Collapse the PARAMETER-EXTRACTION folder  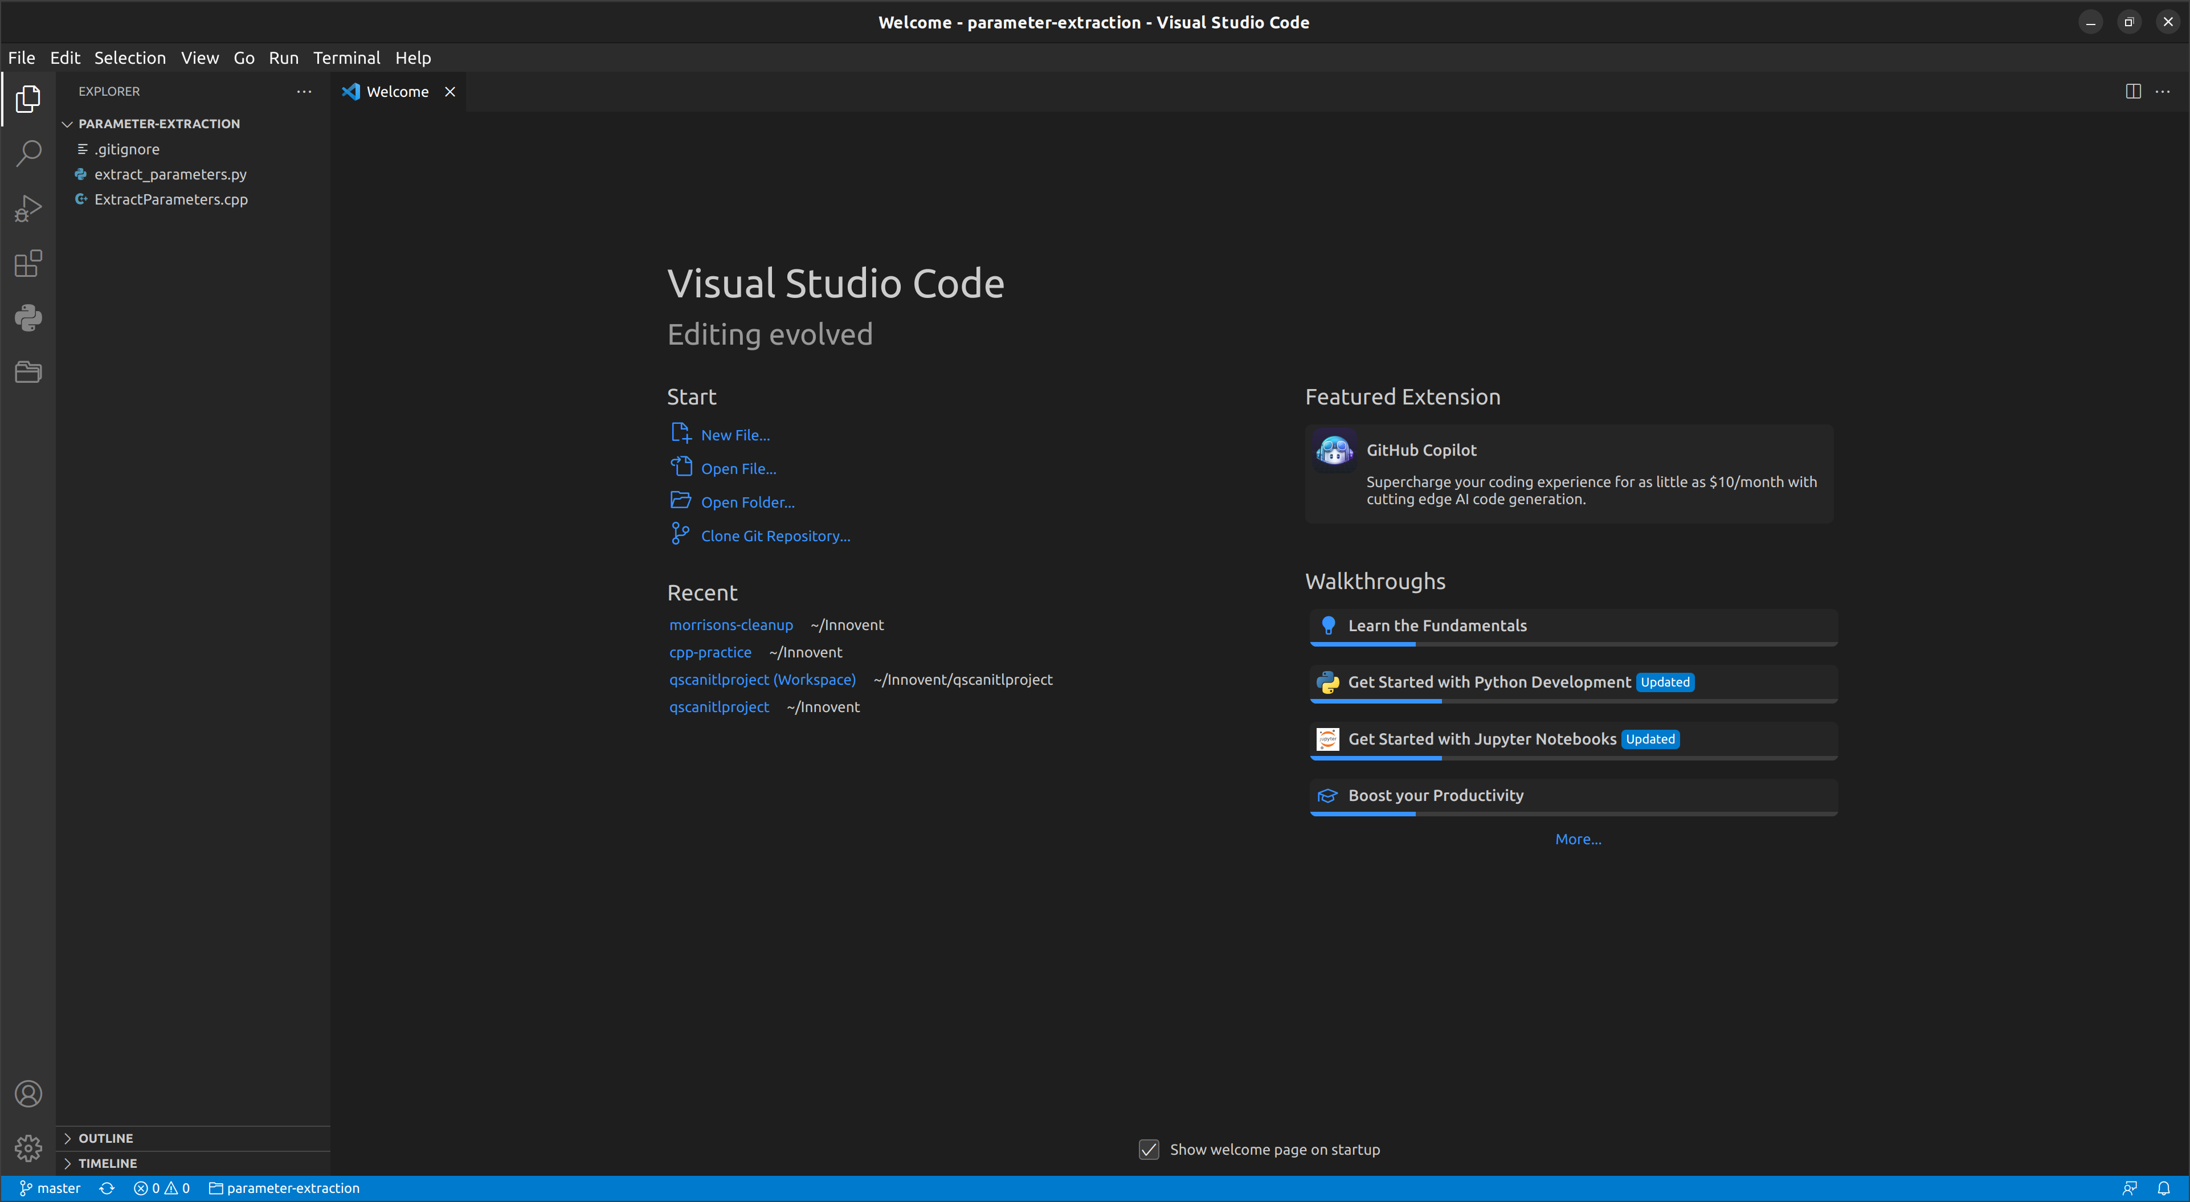(67, 123)
